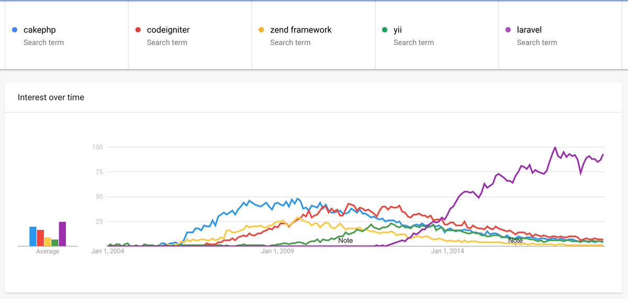Screen dimensions: 628x299
Task: Select the cakephp search term label
Action: (x=40, y=30)
